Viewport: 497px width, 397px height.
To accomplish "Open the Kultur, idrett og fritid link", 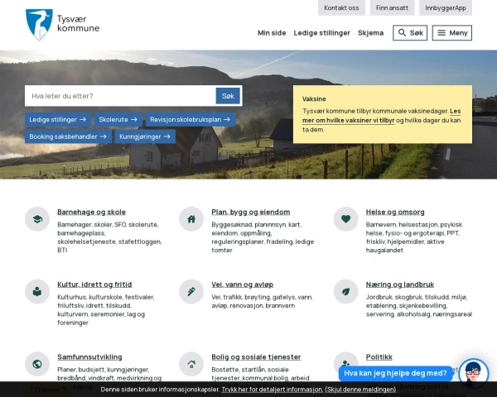I will point(94,285).
